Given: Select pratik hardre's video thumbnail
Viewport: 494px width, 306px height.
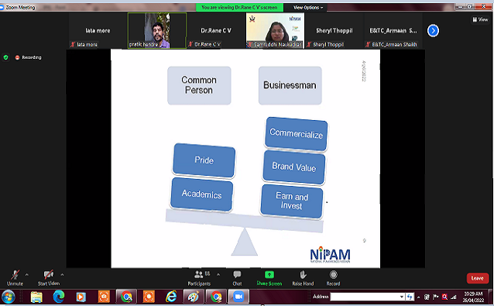Looking at the screenshot, I should (157, 30).
